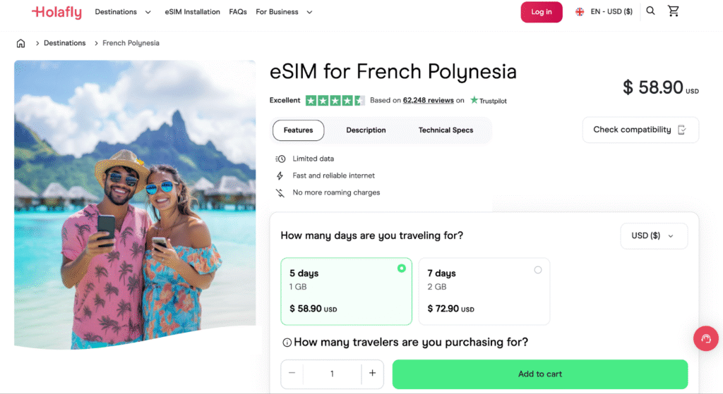Click the home breadcrumb icon
Screen dimensions: 723x394
coord(20,43)
